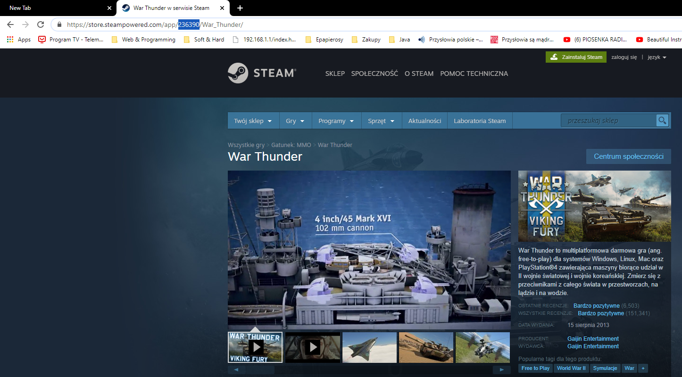Open the 192.168.1.1 router bookmark
This screenshot has width=682, height=377.
[x=264, y=40]
